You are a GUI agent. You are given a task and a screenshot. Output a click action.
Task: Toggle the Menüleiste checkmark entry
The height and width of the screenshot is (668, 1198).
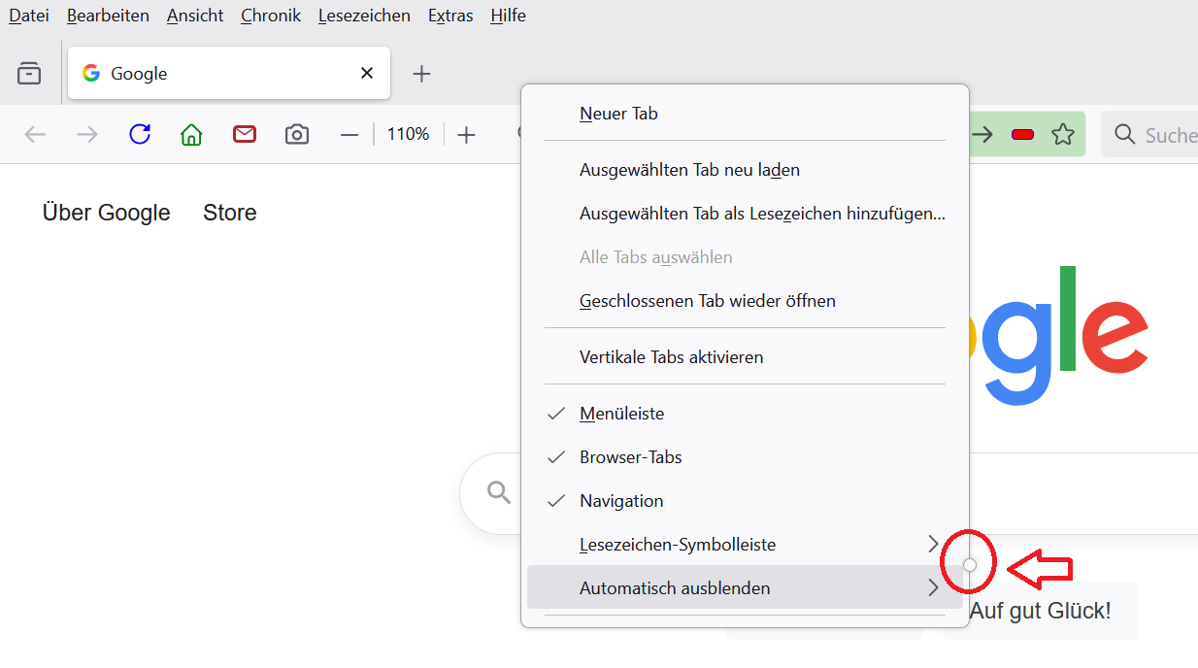[621, 414]
